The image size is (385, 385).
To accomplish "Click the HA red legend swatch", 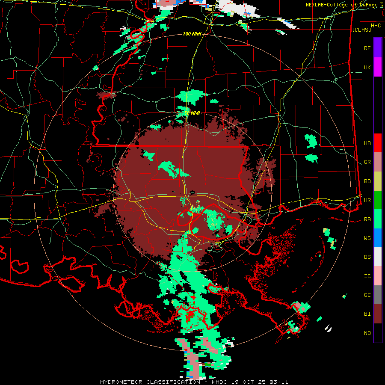I will [378, 143].
